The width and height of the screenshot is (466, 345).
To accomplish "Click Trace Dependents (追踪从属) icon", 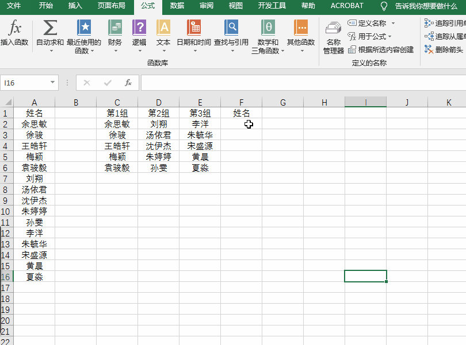I will (429, 36).
